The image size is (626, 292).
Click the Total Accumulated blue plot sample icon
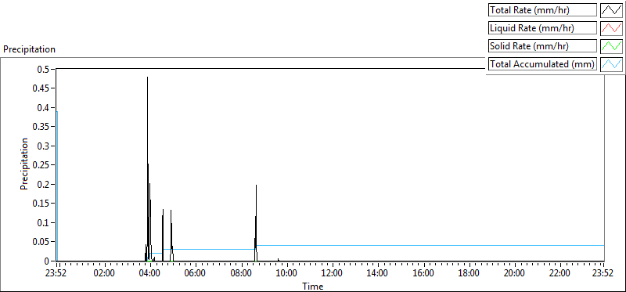(x=612, y=64)
